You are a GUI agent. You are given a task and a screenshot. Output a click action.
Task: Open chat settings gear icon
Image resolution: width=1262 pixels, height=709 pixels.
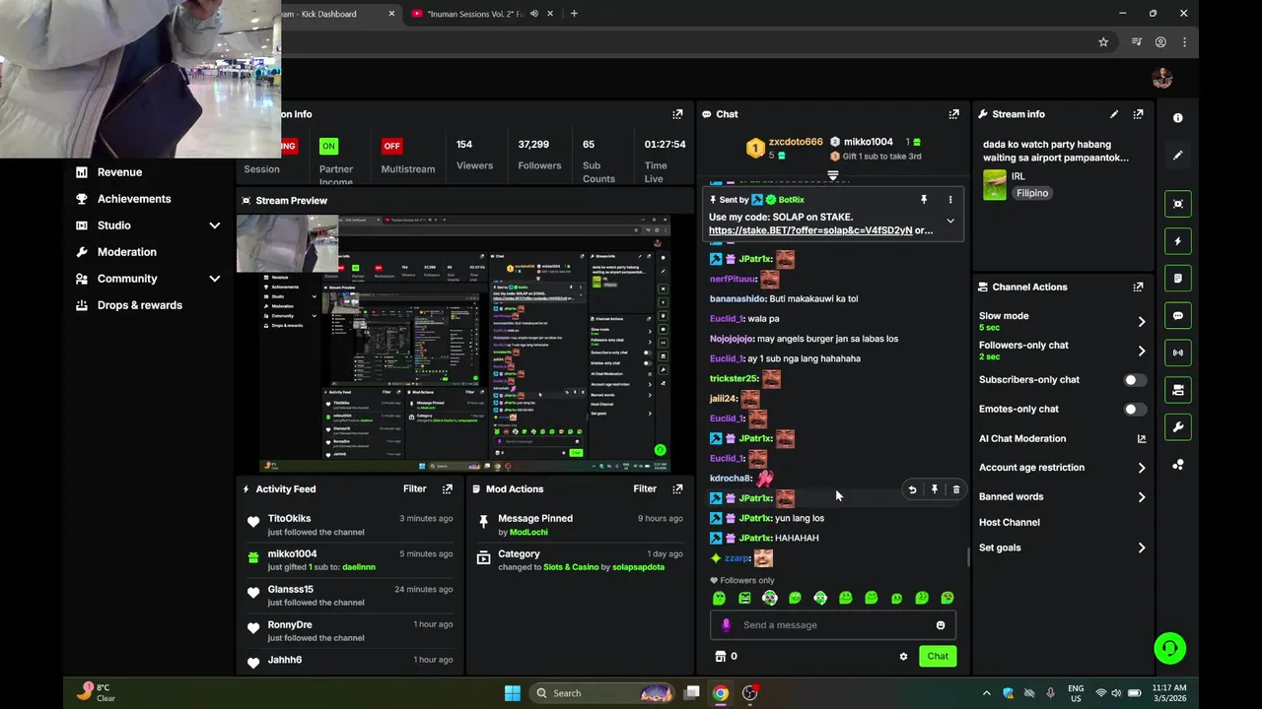pyautogui.click(x=903, y=657)
